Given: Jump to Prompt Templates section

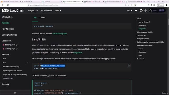Looking at the screenshot, I should point(143,39).
